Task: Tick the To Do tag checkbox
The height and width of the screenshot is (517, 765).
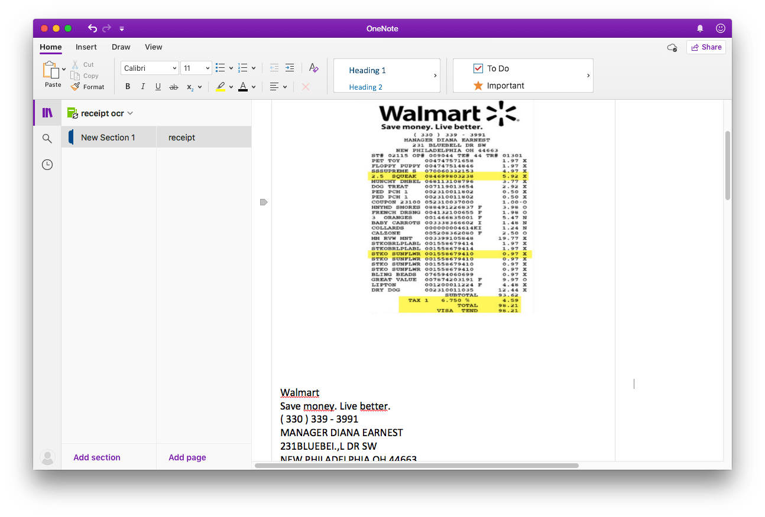Action: pyautogui.click(x=478, y=68)
